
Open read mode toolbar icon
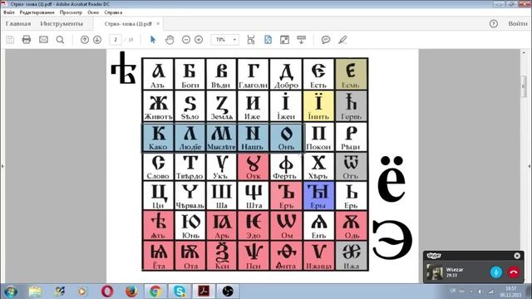301,40
